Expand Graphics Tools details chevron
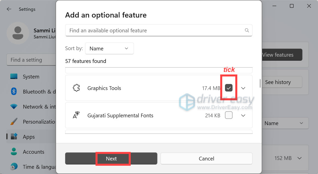318x174 pixels. tap(243, 88)
